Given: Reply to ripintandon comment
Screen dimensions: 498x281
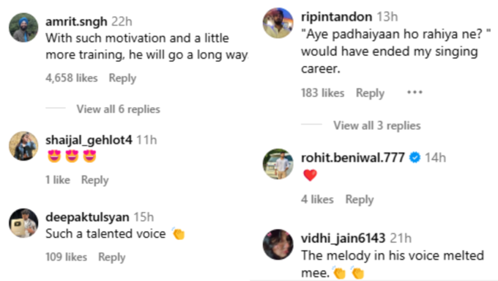Looking at the screenshot, I should coord(370,93).
